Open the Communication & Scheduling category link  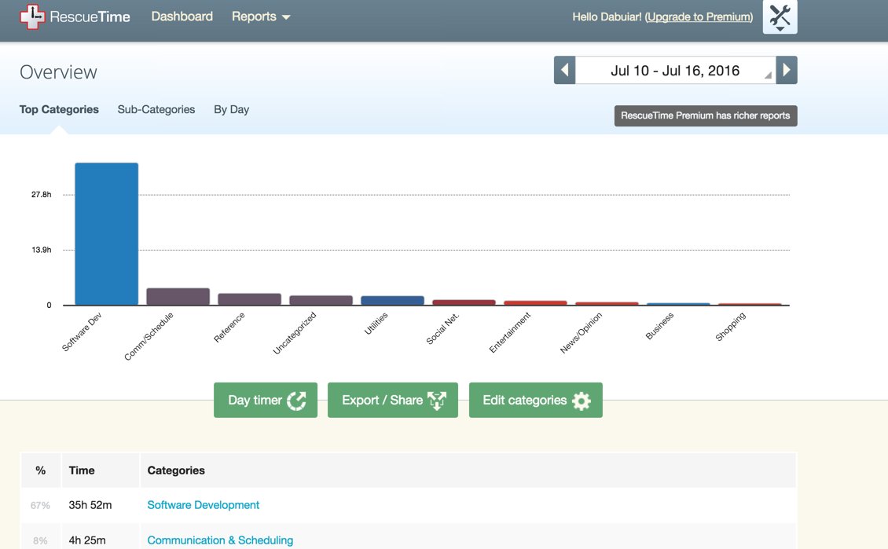[x=220, y=540]
